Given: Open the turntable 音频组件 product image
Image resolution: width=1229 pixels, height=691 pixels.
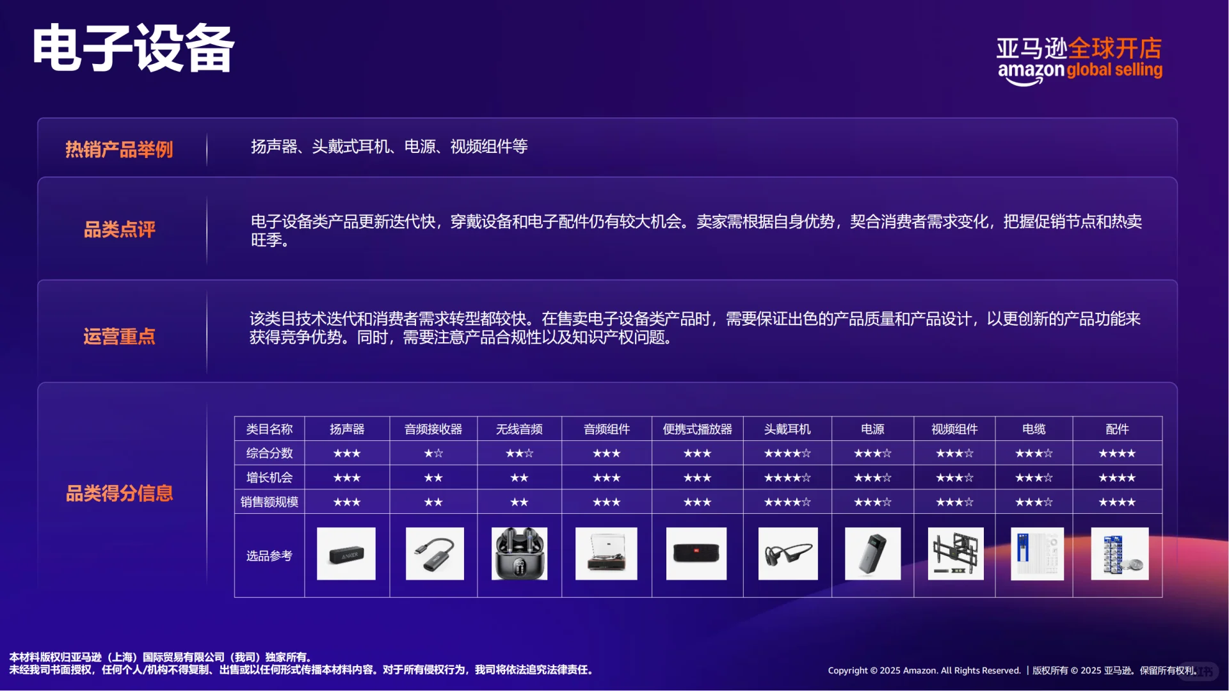Looking at the screenshot, I should click(606, 554).
